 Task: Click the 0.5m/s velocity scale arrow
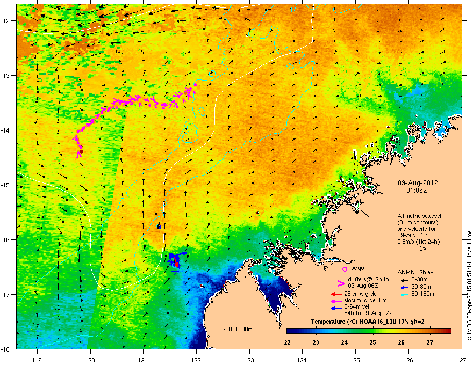[415, 249]
